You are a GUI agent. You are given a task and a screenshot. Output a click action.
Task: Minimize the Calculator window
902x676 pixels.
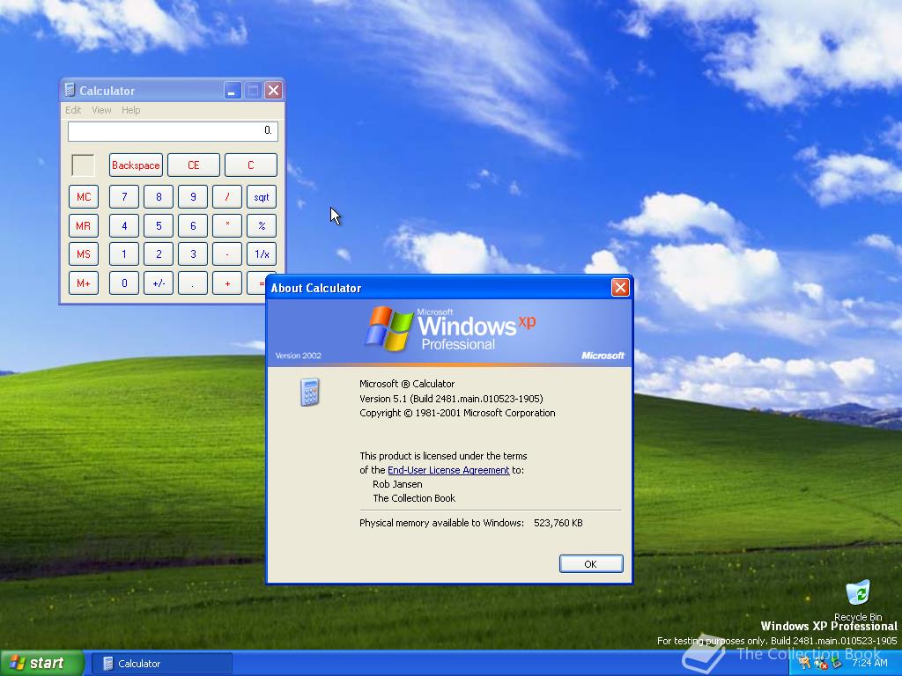pos(233,91)
